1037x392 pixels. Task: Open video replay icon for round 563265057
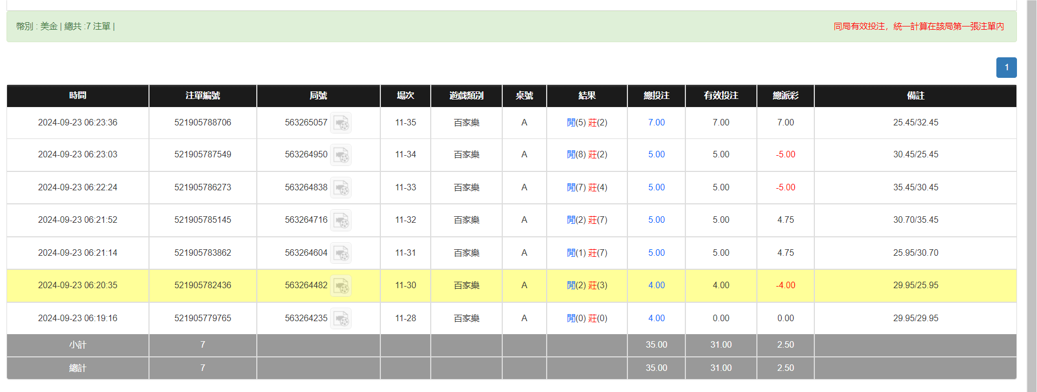pos(341,123)
